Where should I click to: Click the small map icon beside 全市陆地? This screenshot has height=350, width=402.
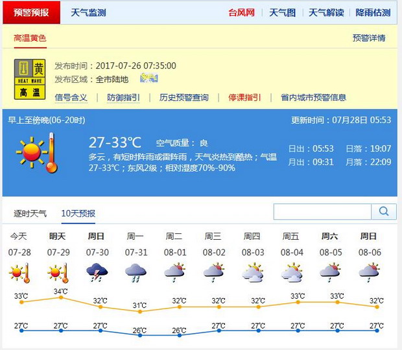[148, 79]
